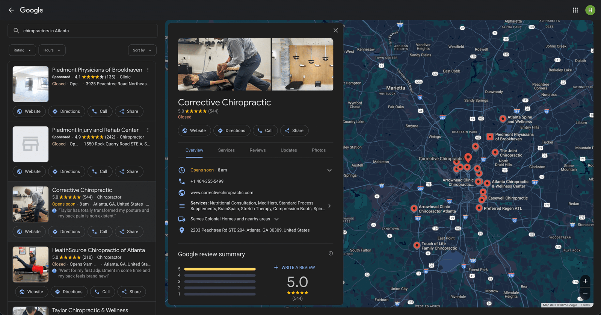601x315 pixels.
Task: Select the Preferred Regen ATL map pin
Action: point(479,208)
